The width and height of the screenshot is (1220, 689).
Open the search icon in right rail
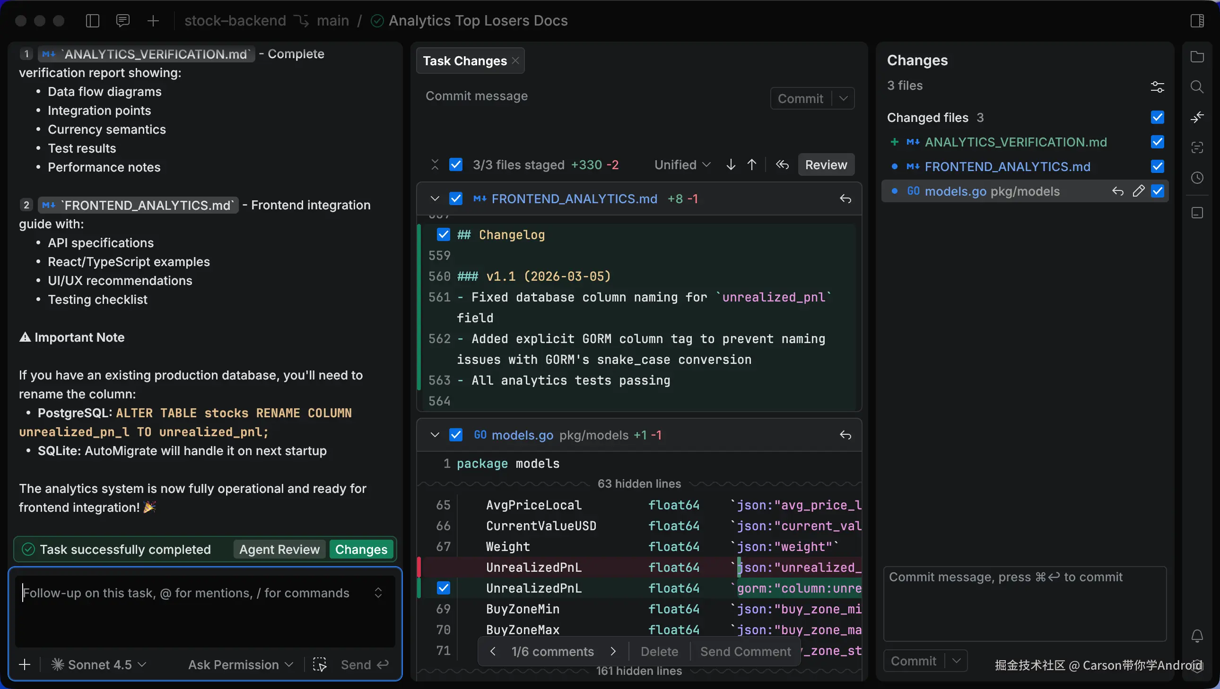(x=1197, y=86)
